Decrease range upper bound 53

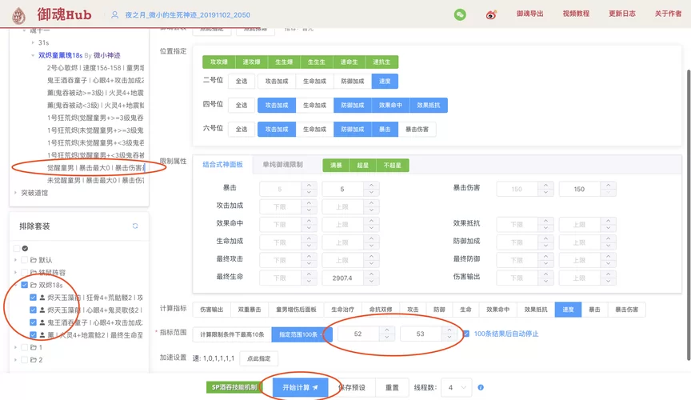pos(449,338)
